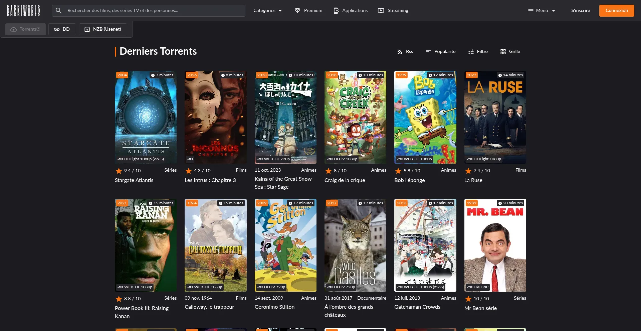Select the Gatchaman Crowds poster thumbnail
This screenshot has height=331, width=641.
[425, 245]
